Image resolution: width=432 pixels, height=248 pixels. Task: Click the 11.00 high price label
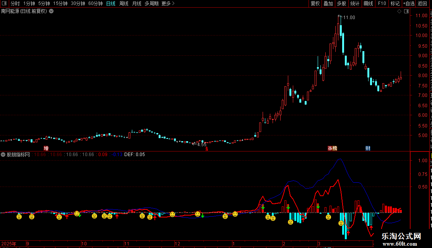(x=349, y=18)
